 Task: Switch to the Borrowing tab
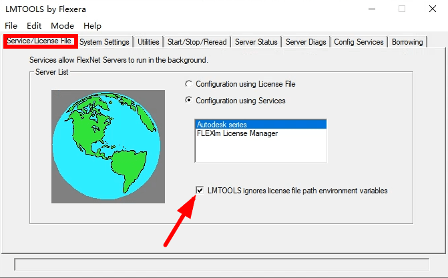(407, 42)
